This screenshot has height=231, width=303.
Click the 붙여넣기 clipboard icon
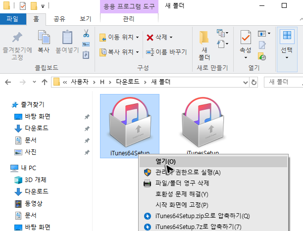coord(67,37)
